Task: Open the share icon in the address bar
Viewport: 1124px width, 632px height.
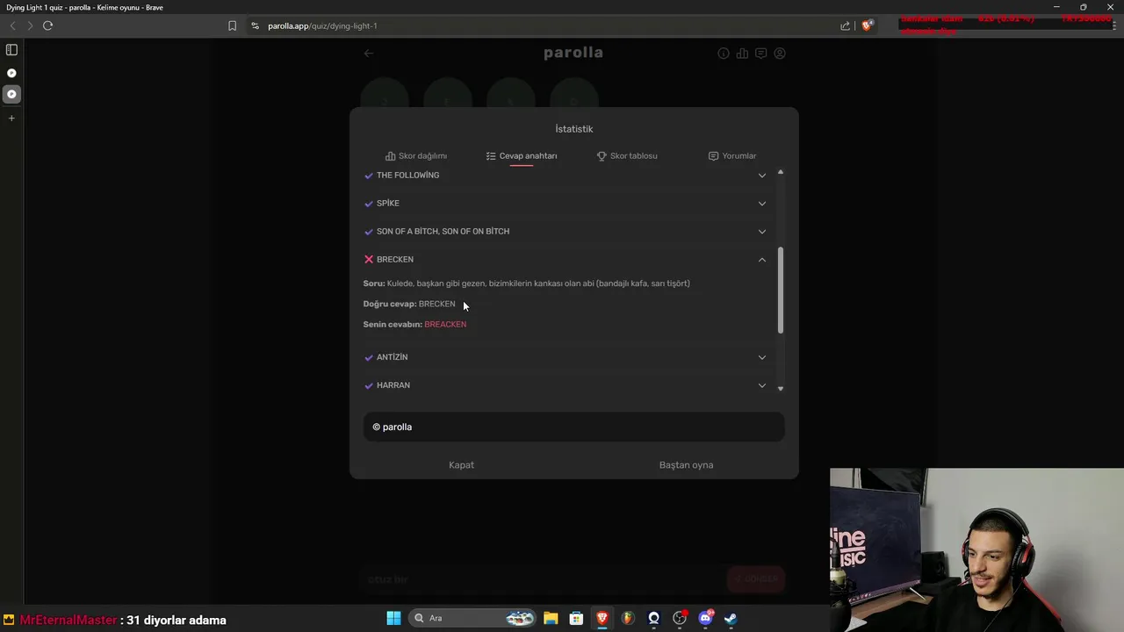Action: tap(845, 25)
